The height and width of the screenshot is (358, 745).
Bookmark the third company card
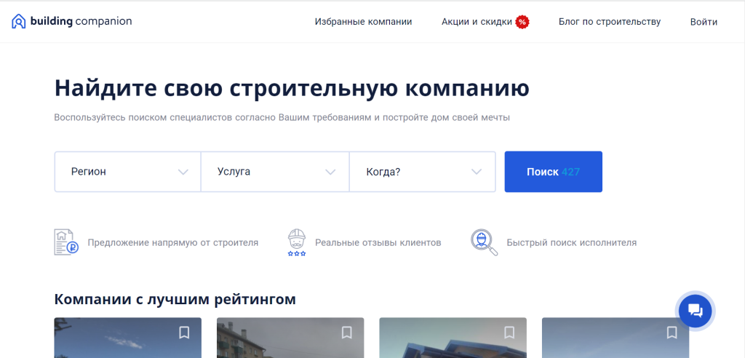509,333
